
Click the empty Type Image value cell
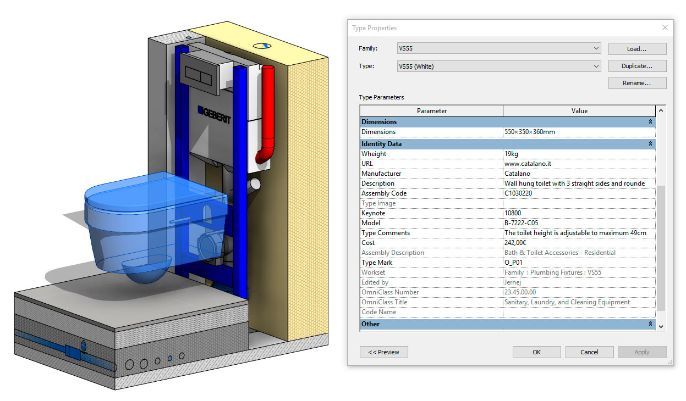[x=579, y=203]
